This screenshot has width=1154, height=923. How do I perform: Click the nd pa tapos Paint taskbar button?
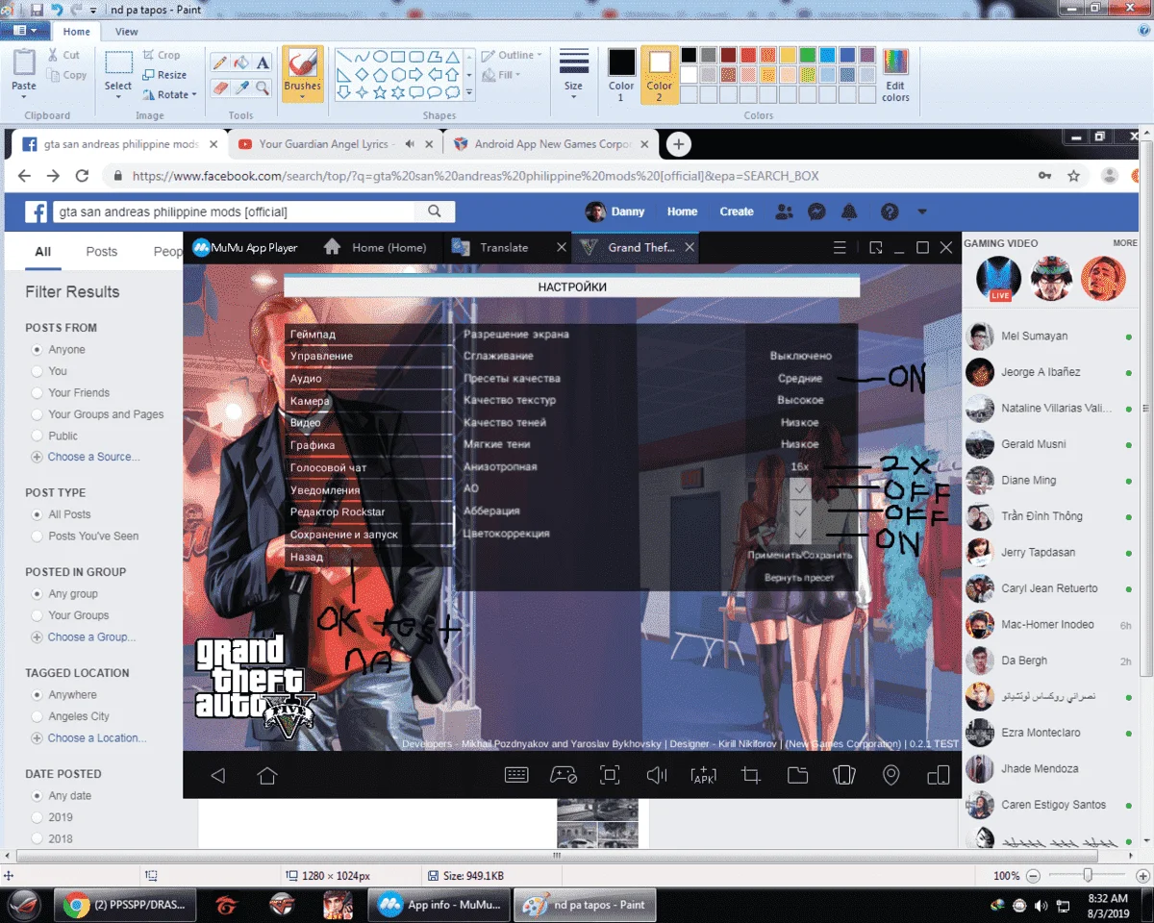pyautogui.click(x=585, y=904)
